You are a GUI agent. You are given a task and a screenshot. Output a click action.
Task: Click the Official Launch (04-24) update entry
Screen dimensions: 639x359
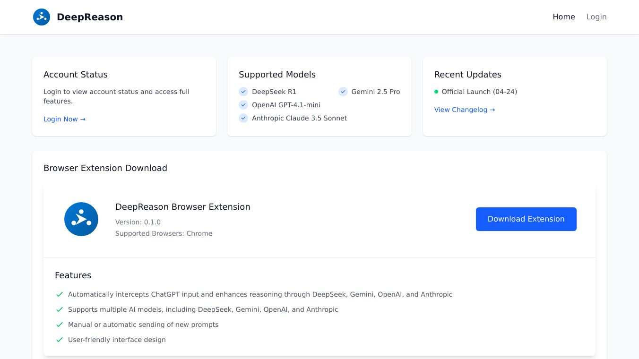pos(479,92)
